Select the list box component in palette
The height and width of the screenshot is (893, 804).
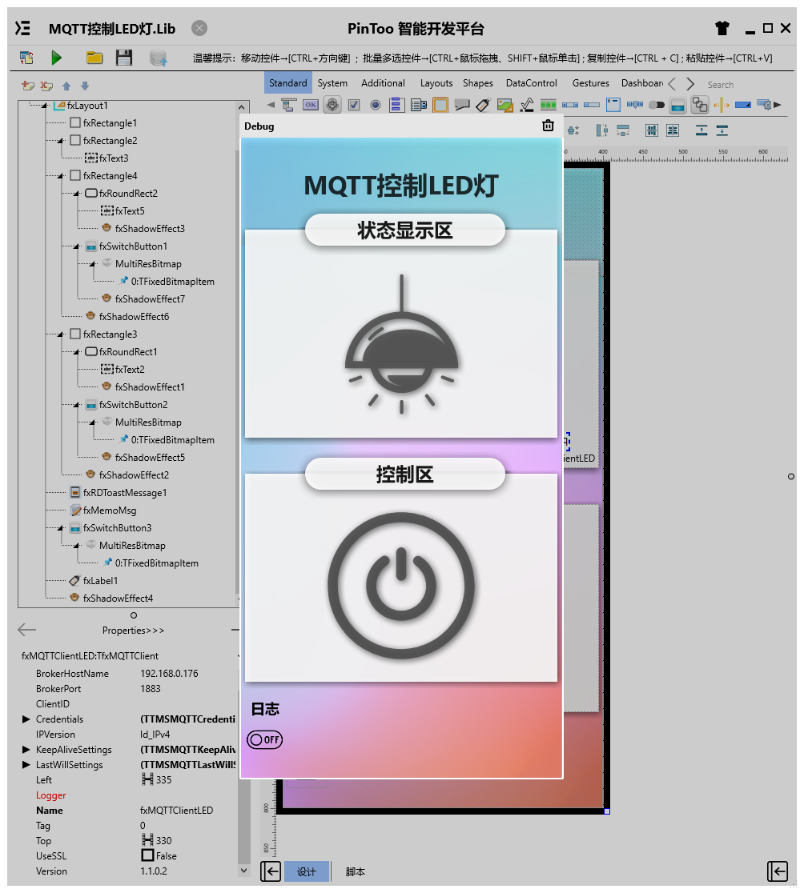tap(396, 105)
